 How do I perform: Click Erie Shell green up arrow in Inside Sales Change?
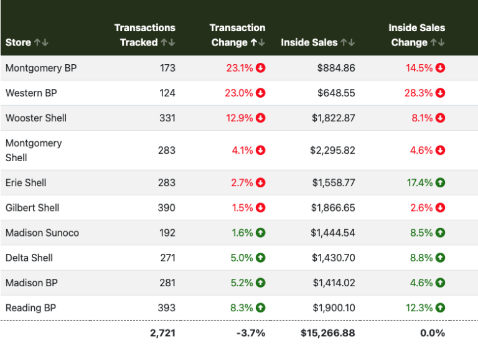coord(440,183)
